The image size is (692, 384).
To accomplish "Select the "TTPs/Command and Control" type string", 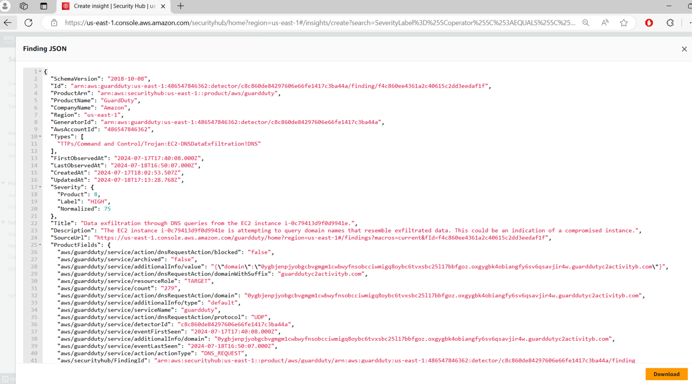I will [159, 144].
